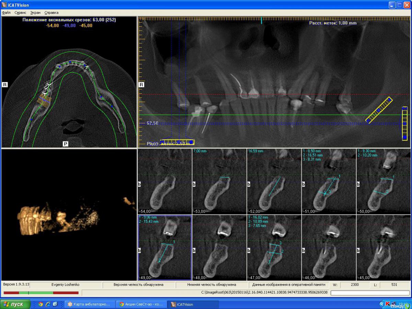Click the W window width value field
Viewport: 412px width, 309px height.
354,285
